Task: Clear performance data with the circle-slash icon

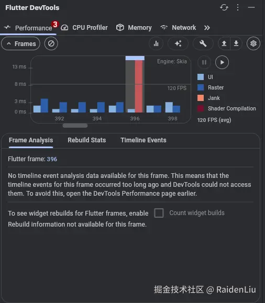Action: [x=51, y=43]
